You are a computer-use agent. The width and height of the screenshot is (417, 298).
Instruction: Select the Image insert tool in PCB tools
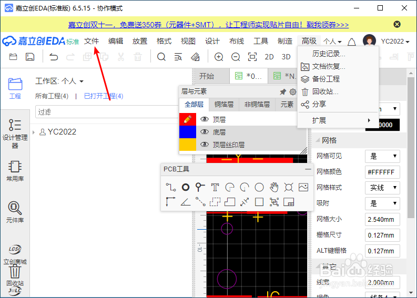point(303,188)
